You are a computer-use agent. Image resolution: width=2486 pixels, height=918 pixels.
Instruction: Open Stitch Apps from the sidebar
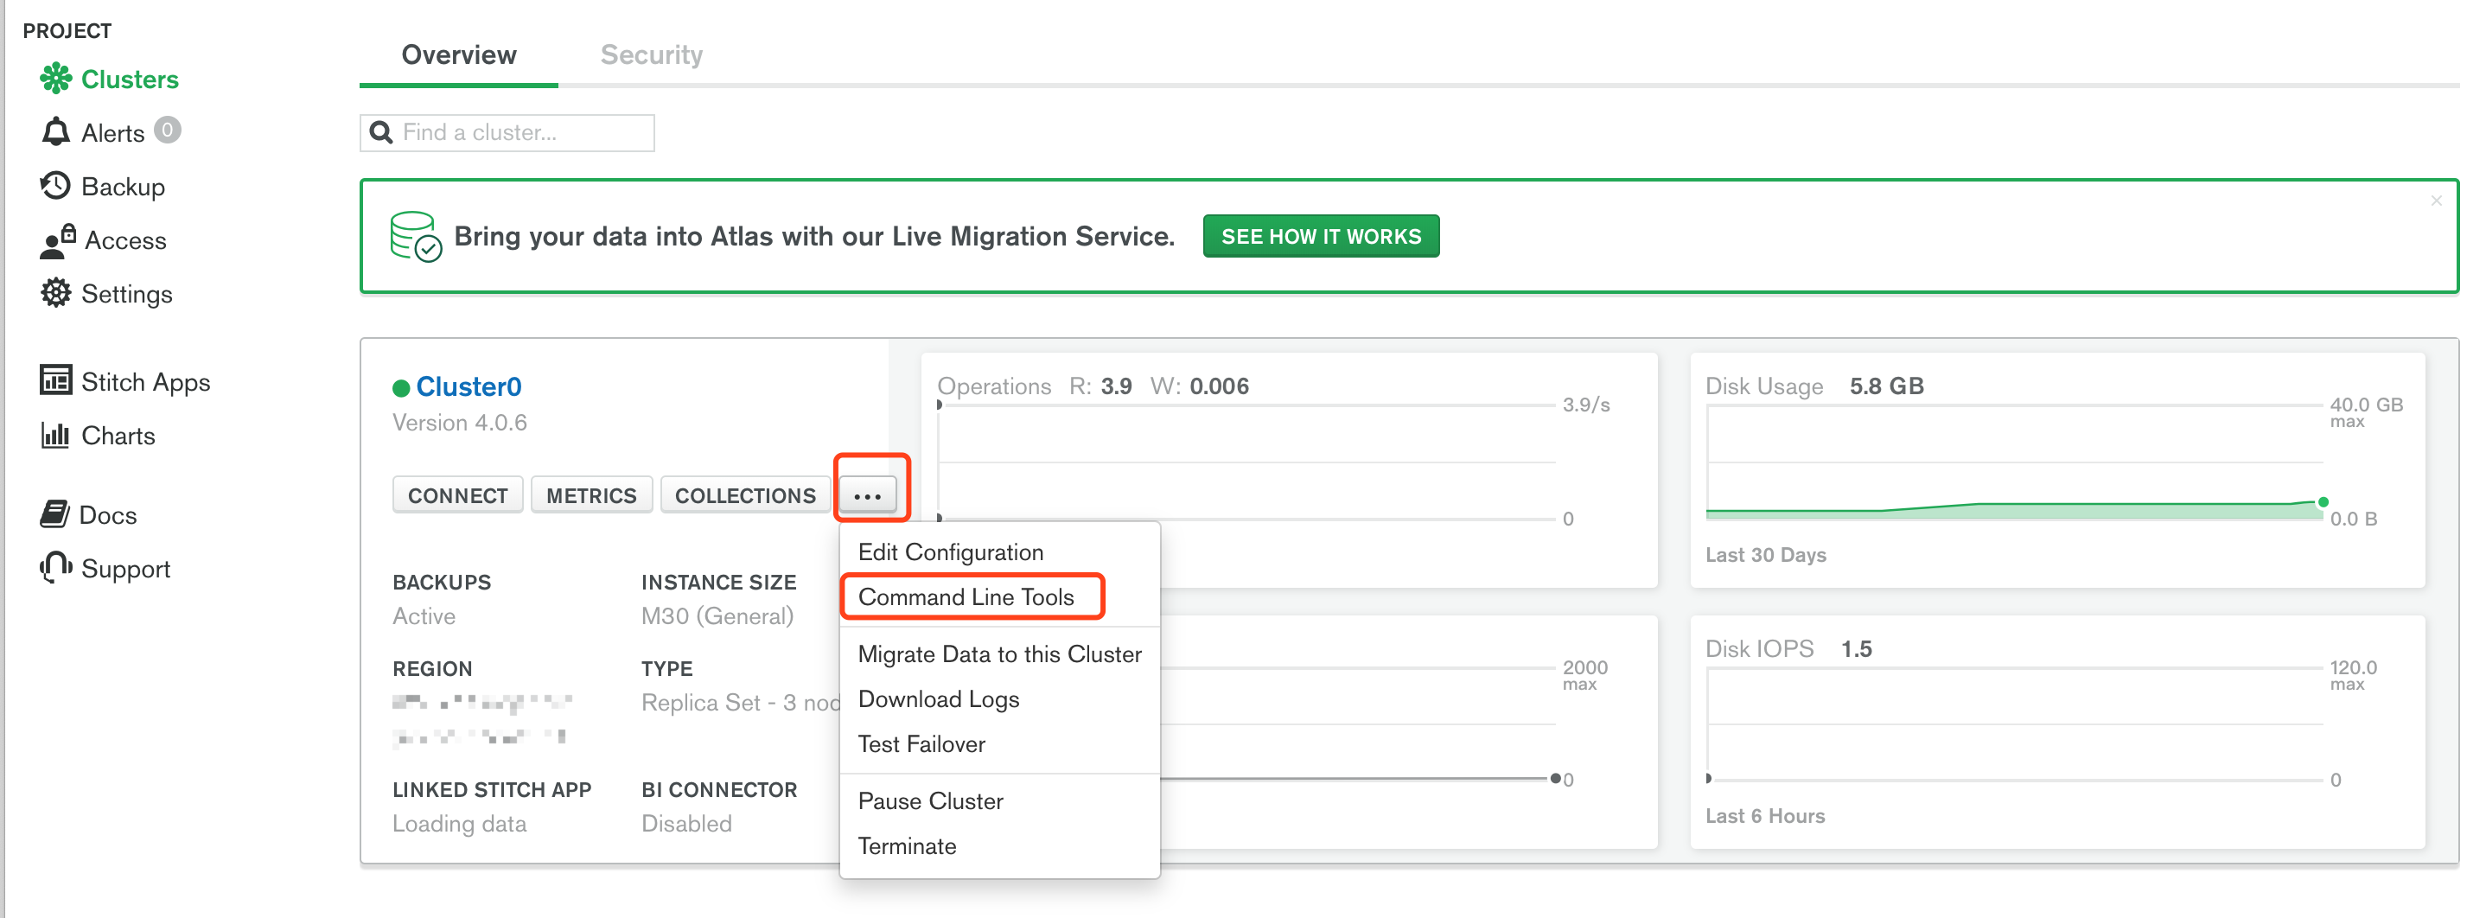[x=146, y=382]
